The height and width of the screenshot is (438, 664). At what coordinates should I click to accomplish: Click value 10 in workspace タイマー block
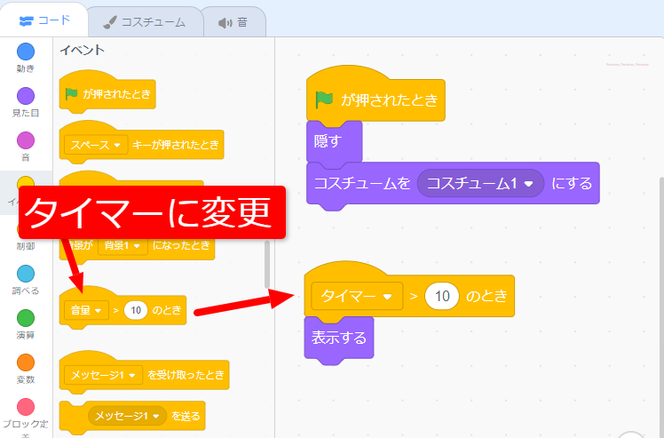[x=442, y=296]
